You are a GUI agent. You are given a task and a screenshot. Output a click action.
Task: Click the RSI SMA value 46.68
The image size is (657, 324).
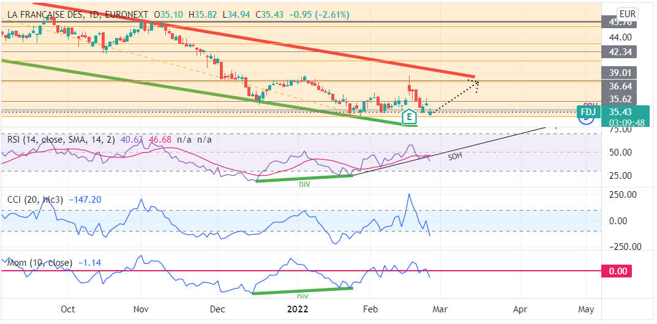[x=160, y=140]
